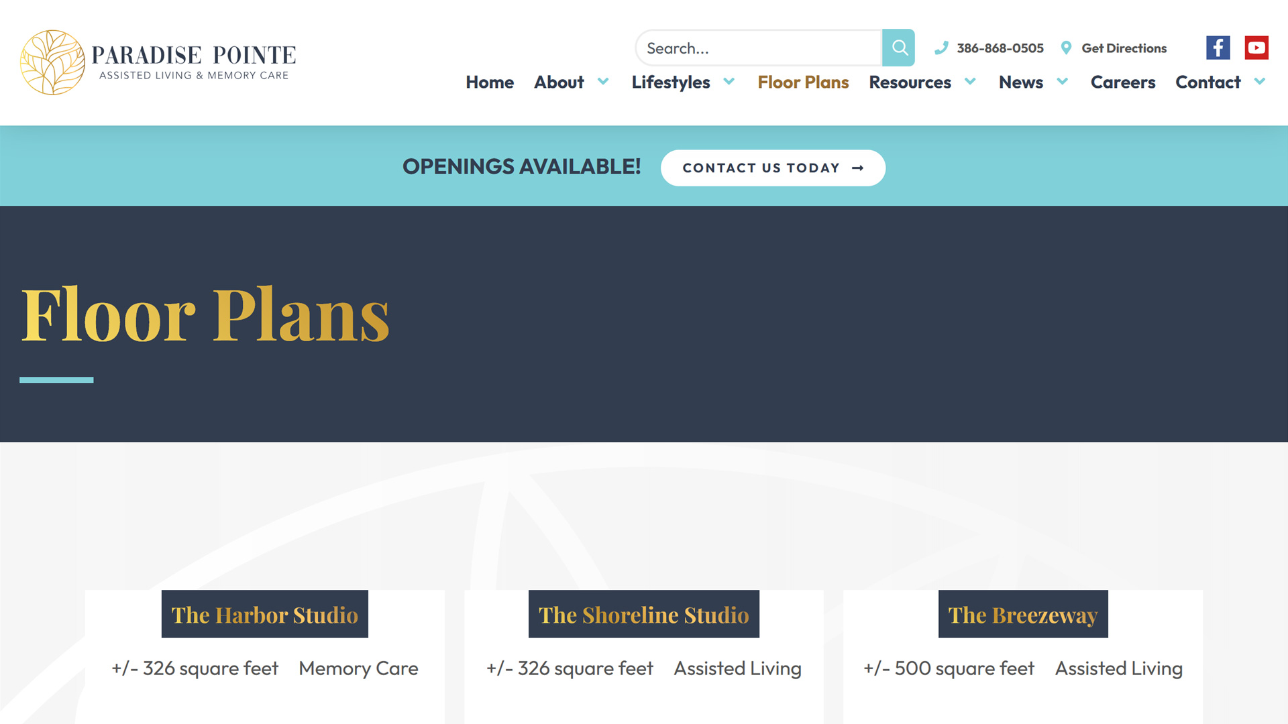The height and width of the screenshot is (724, 1288).
Task: Open The Shoreline Studio floor plan
Action: click(643, 614)
